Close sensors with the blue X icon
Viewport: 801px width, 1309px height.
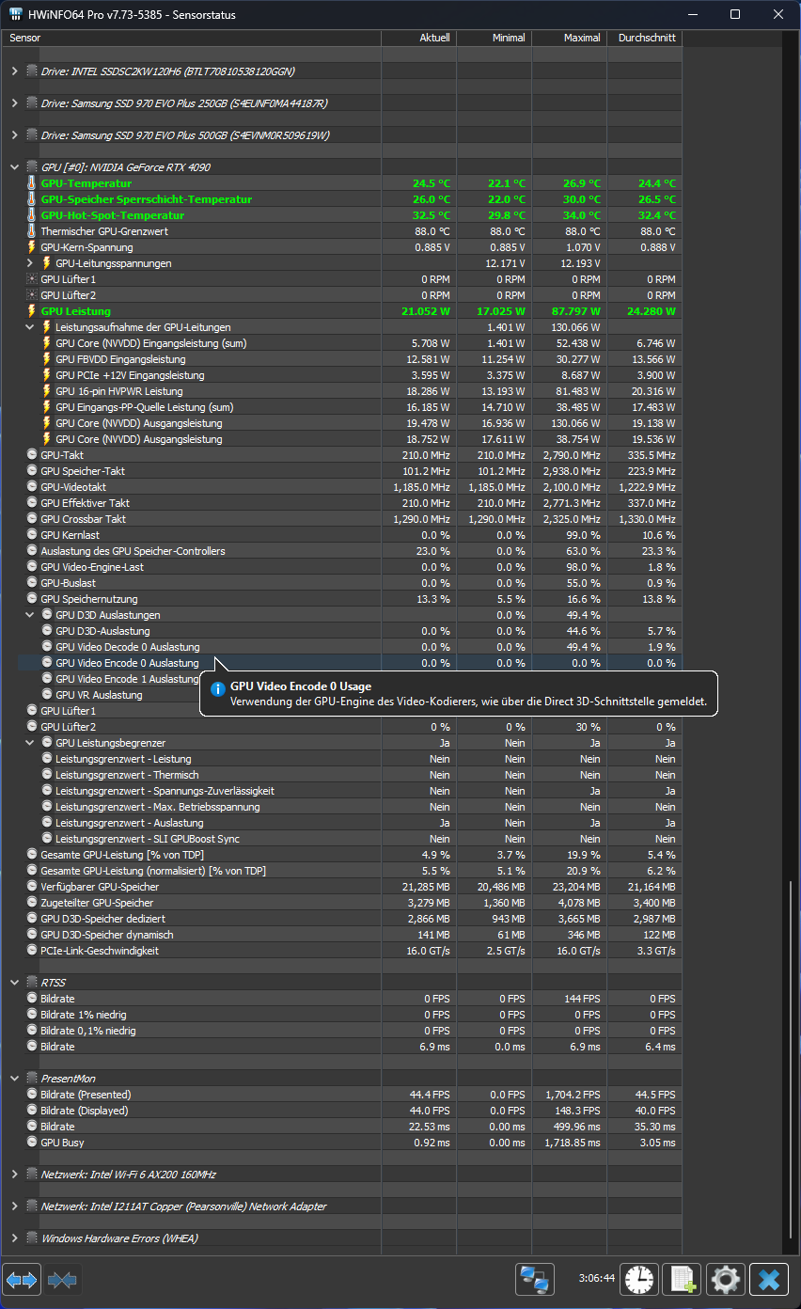[x=769, y=1280]
